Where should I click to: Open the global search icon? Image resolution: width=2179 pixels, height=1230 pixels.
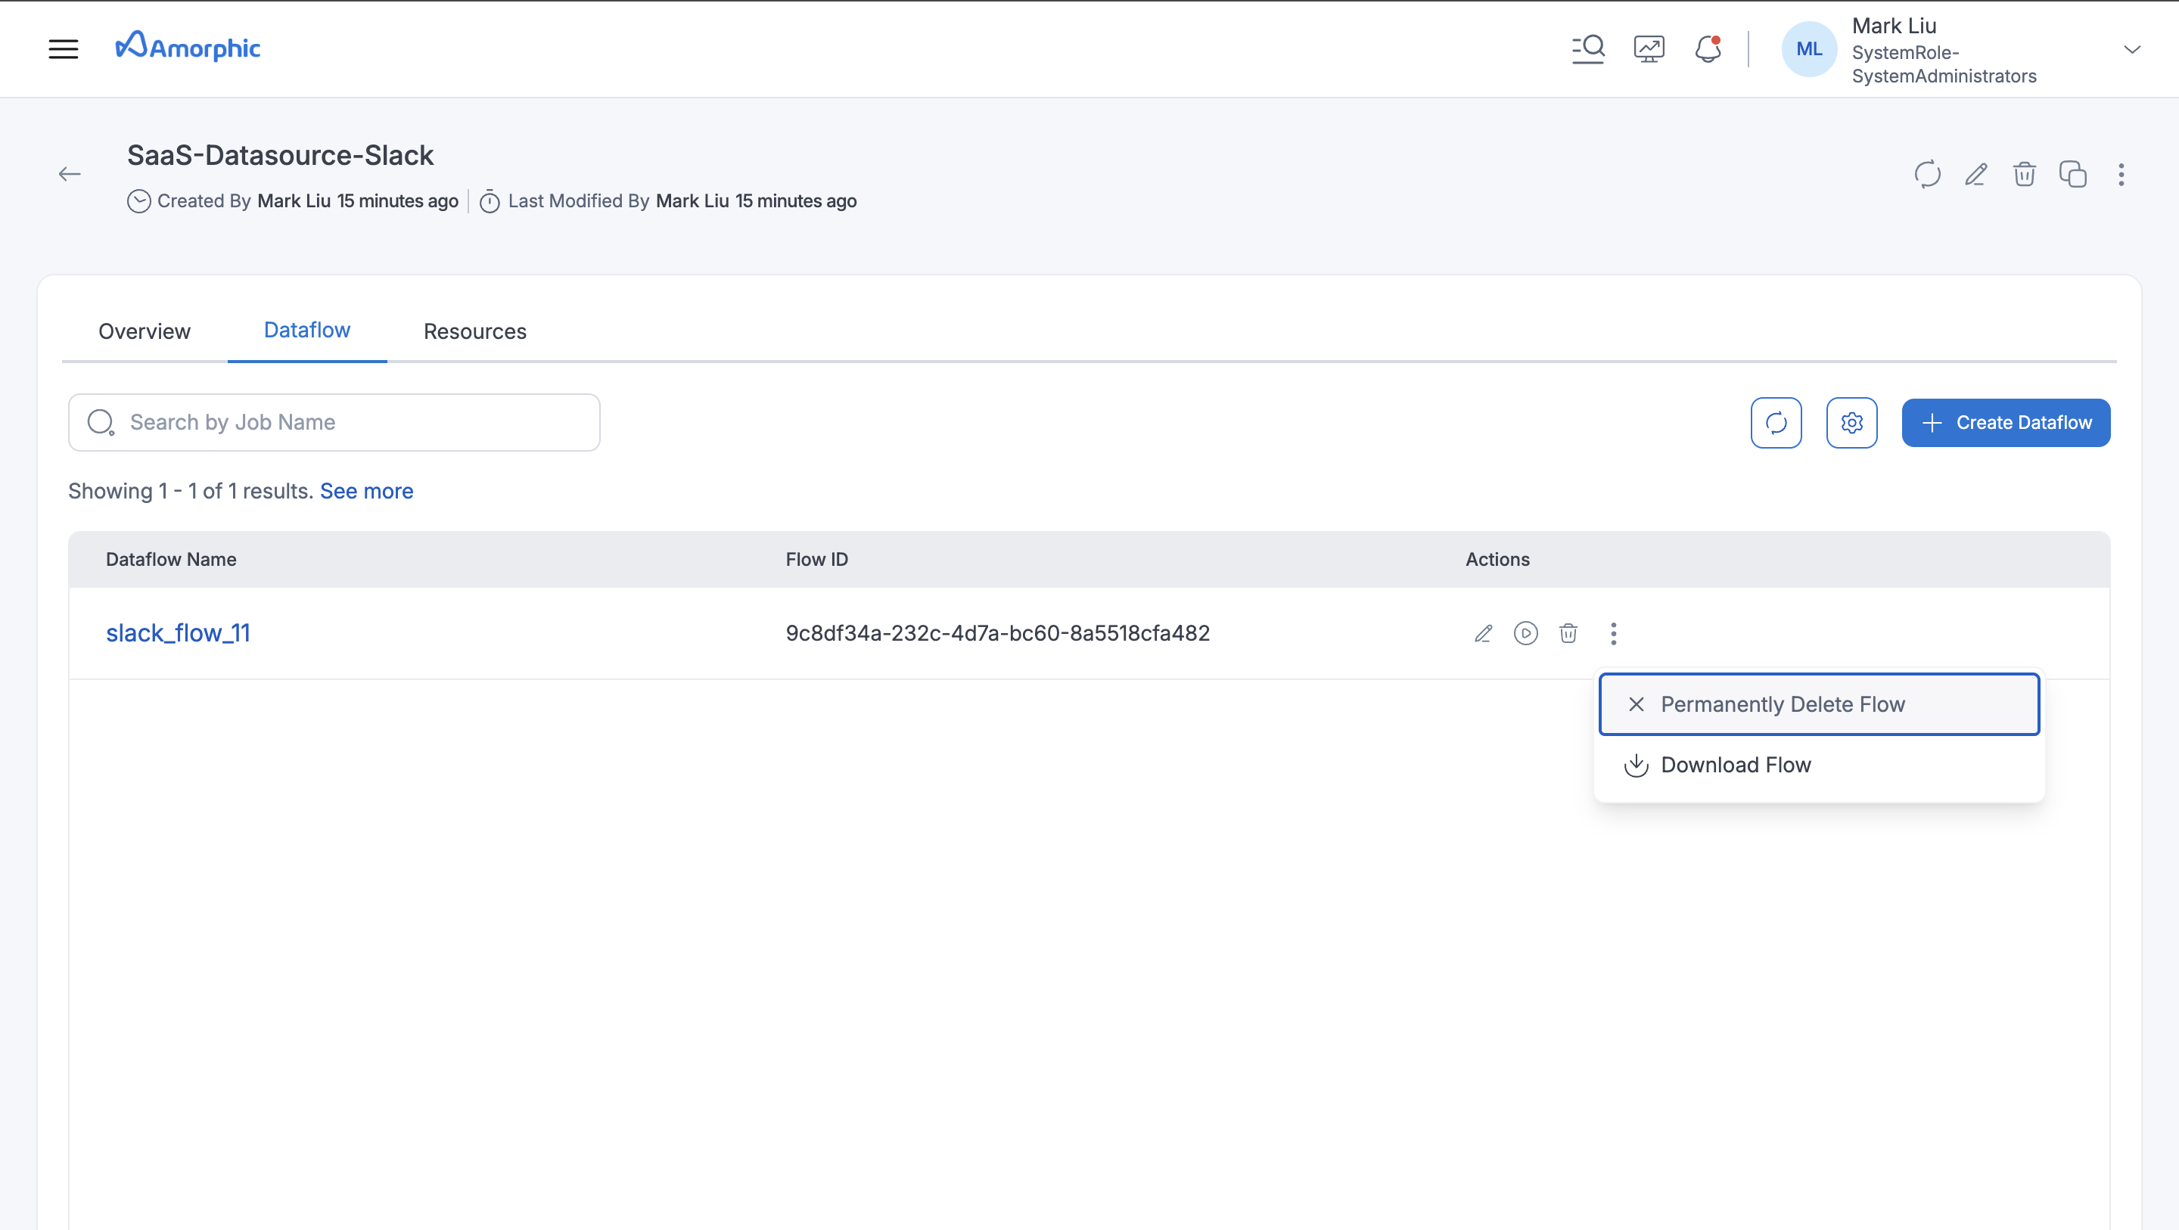click(1588, 49)
